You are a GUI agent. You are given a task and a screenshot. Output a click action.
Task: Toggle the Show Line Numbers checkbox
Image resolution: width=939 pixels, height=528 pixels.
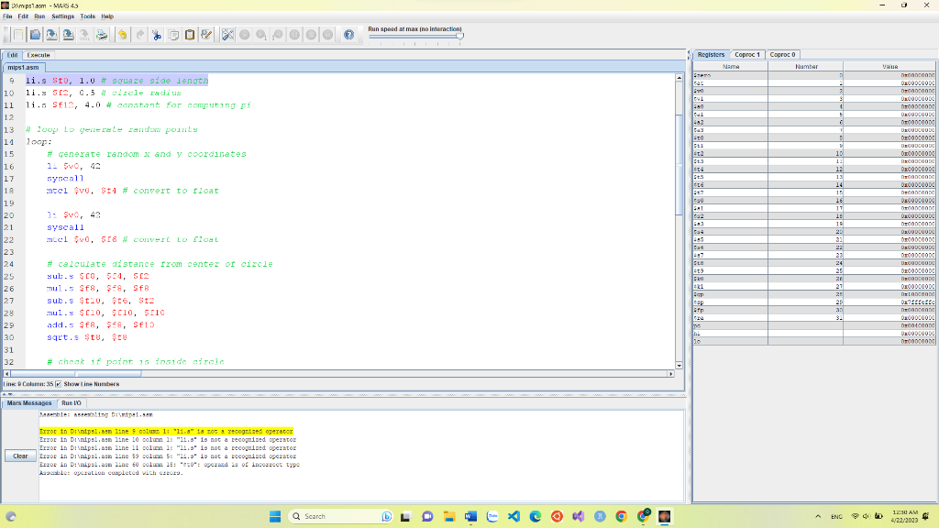tap(60, 383)
